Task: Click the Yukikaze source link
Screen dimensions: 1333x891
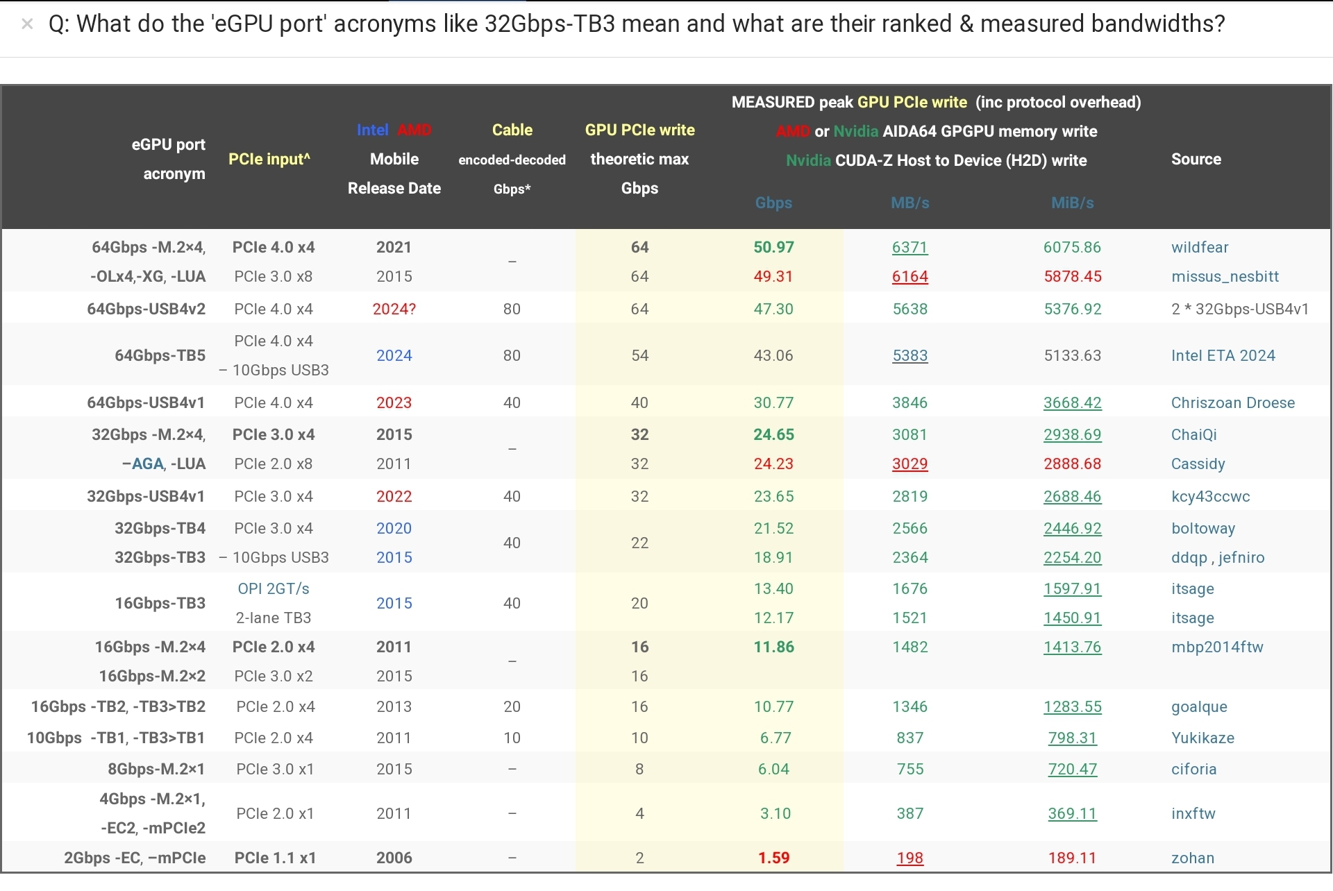Action: coord(1202,738)
